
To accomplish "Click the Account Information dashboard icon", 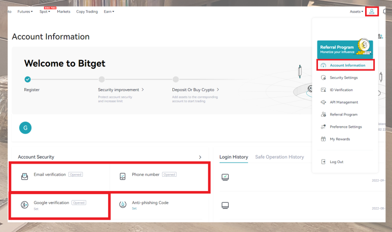I will click(323, 65).
